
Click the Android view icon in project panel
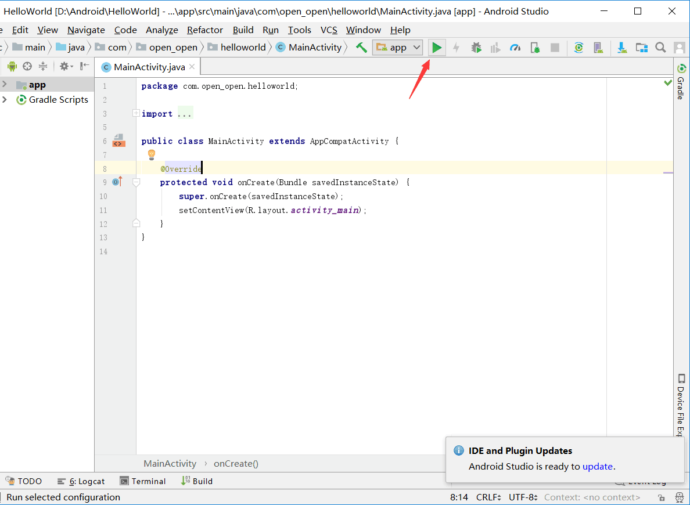tap(12, 66)
